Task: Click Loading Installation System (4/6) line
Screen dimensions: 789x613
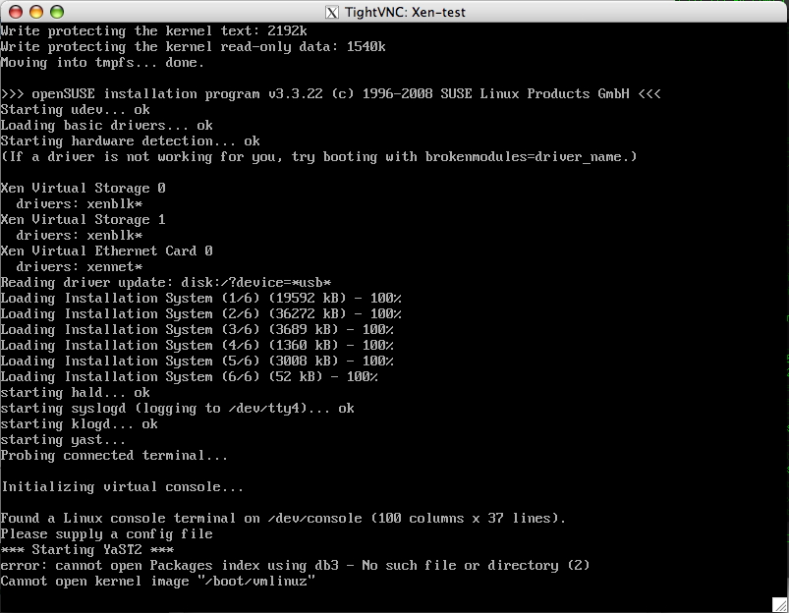Action: [x=197, y=345]
